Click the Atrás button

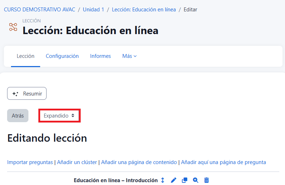(18, 116)
